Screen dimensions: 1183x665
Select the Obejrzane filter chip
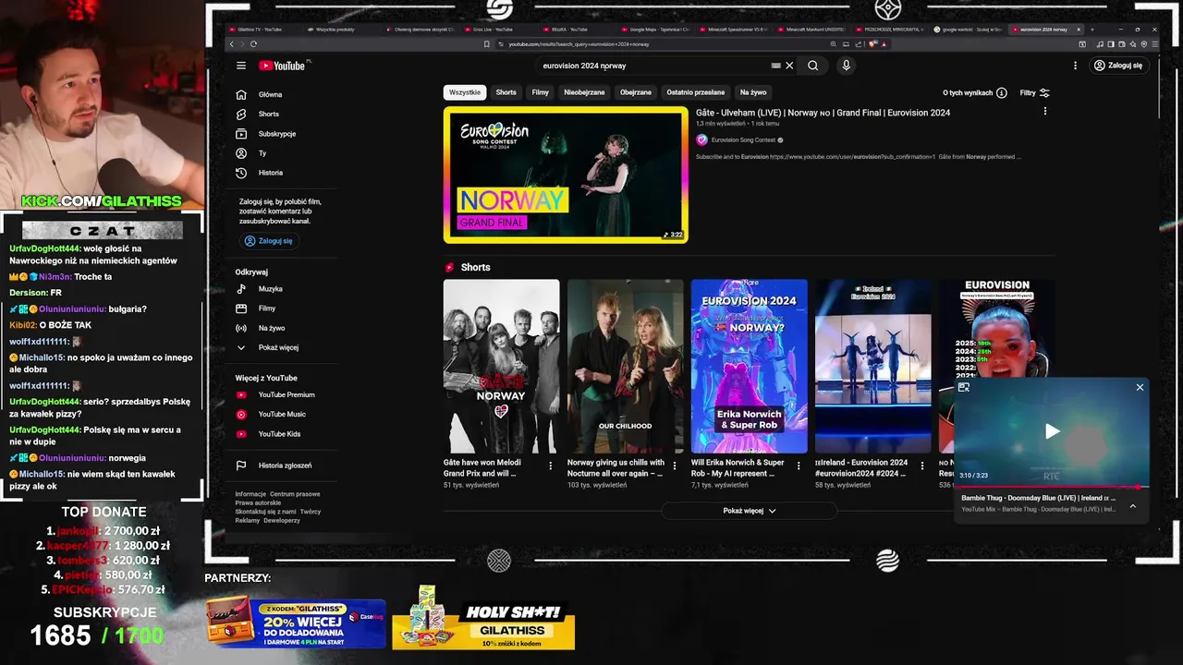tap(636, 92)
